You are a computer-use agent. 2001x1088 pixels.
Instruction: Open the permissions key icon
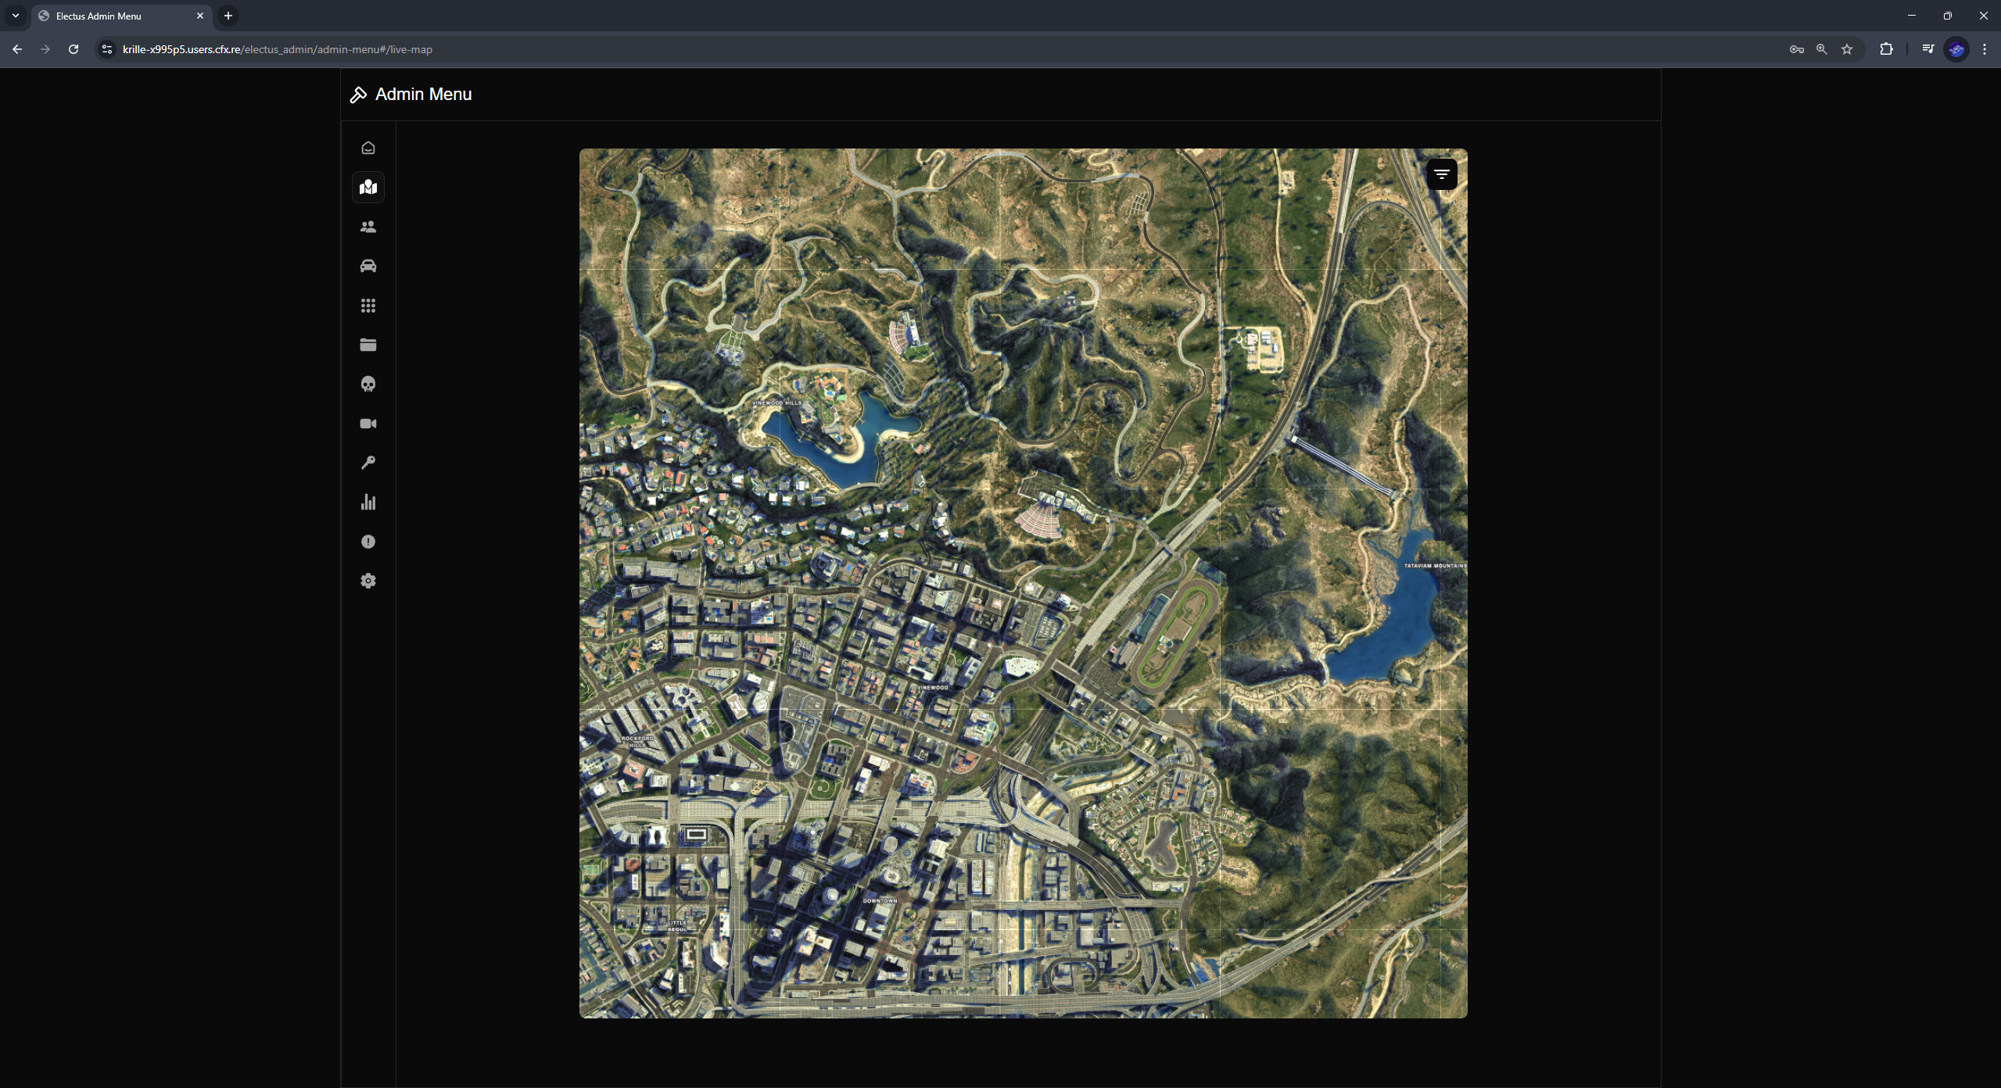click(x=368, y=463)
